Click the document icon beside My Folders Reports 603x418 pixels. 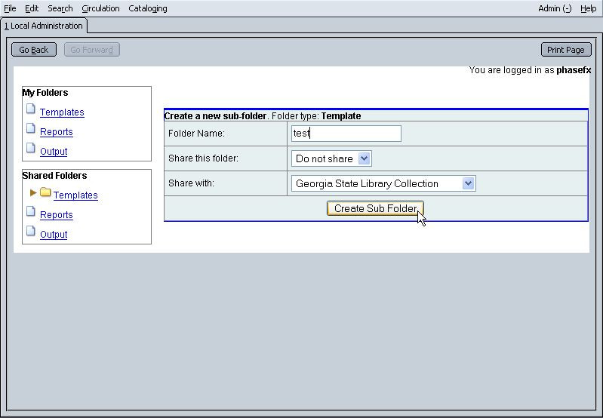click(31, 129)
